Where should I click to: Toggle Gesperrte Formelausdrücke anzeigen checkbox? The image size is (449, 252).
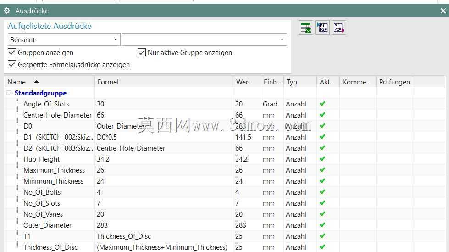(x=12, y=65)
